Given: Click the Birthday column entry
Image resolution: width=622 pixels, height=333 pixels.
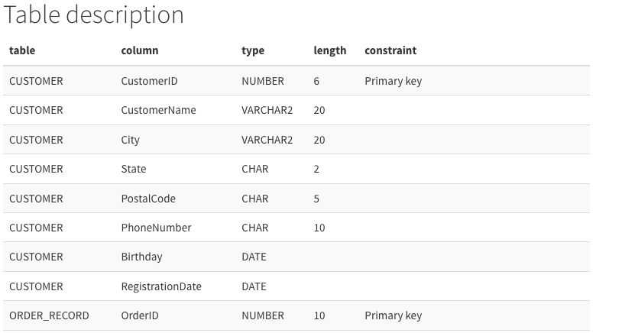Looking at the screenshot, I should click(x=141, y=257).
